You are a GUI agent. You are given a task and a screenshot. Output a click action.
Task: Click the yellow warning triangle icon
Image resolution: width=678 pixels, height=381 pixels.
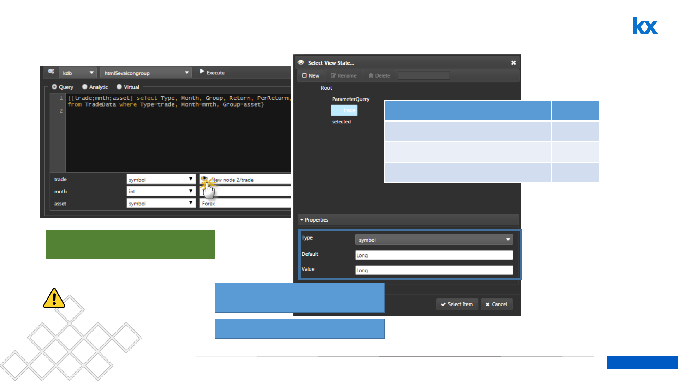point(54,298)
